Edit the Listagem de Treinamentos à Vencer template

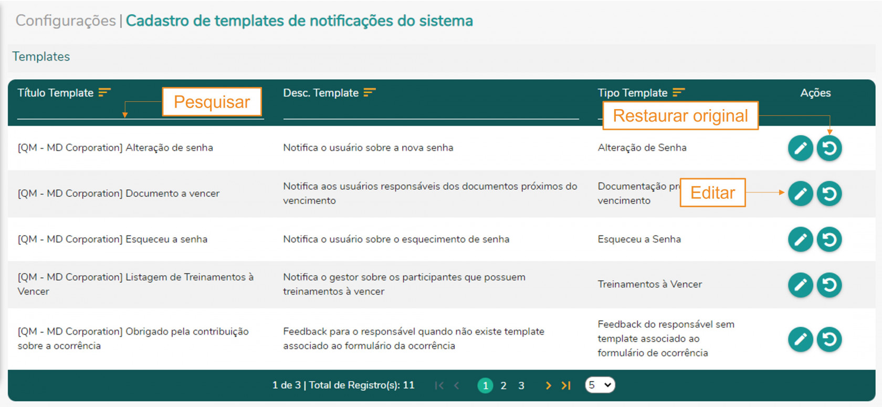pyautogui.click(x=800, y=285)
